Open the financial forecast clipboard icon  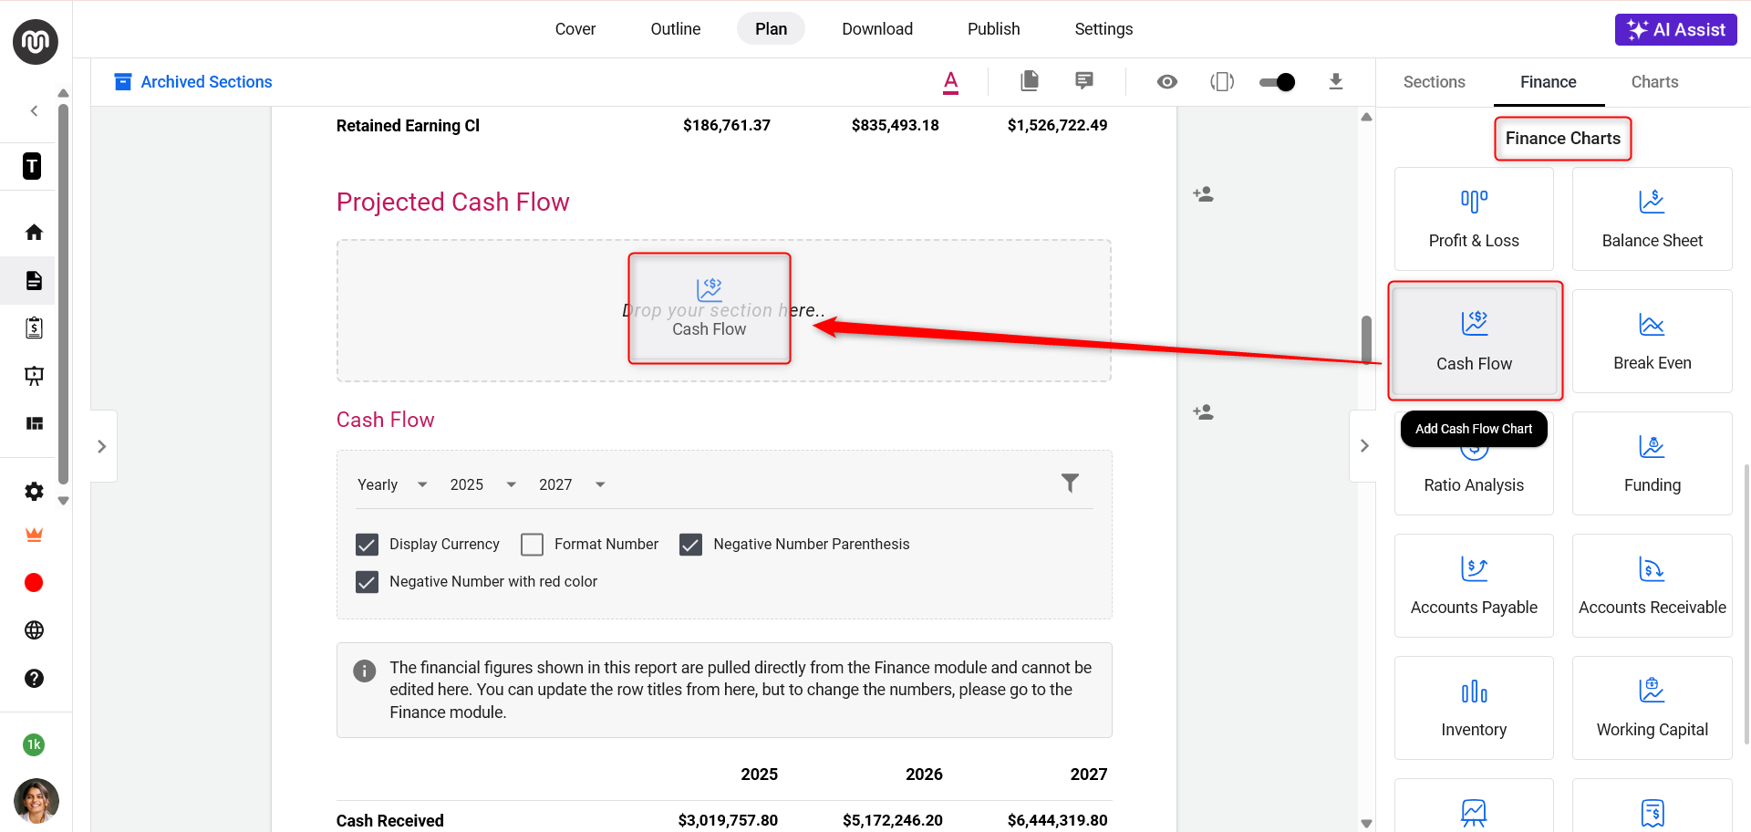(34, 328)
